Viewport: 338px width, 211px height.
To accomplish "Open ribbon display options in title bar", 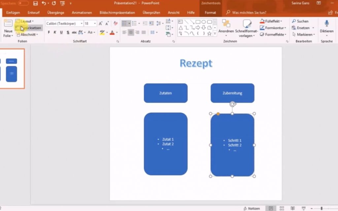I will [319, 3].
